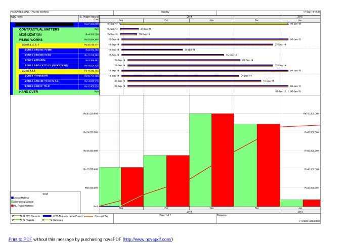Image resolution: width=344 pixels, height=243 pixels.
Task: Select the ZONE 4,5,6 yellow row
Action: point(58,71)
